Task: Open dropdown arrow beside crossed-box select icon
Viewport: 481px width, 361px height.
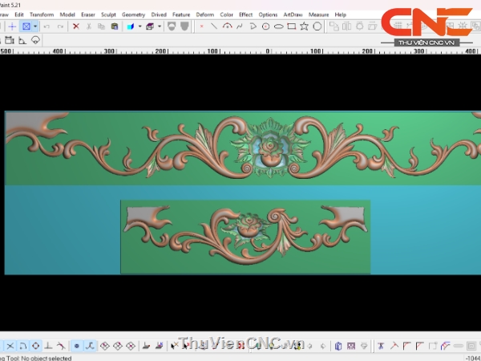Action: click(x=35, y=26)
